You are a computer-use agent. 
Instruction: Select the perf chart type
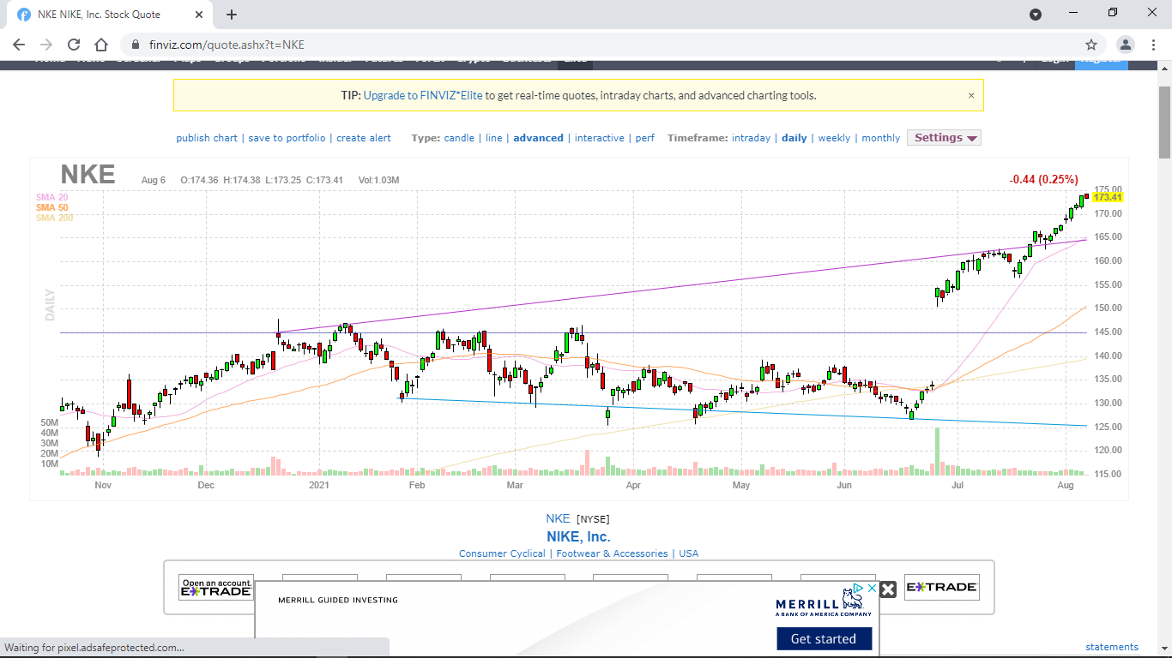[644, 138]
